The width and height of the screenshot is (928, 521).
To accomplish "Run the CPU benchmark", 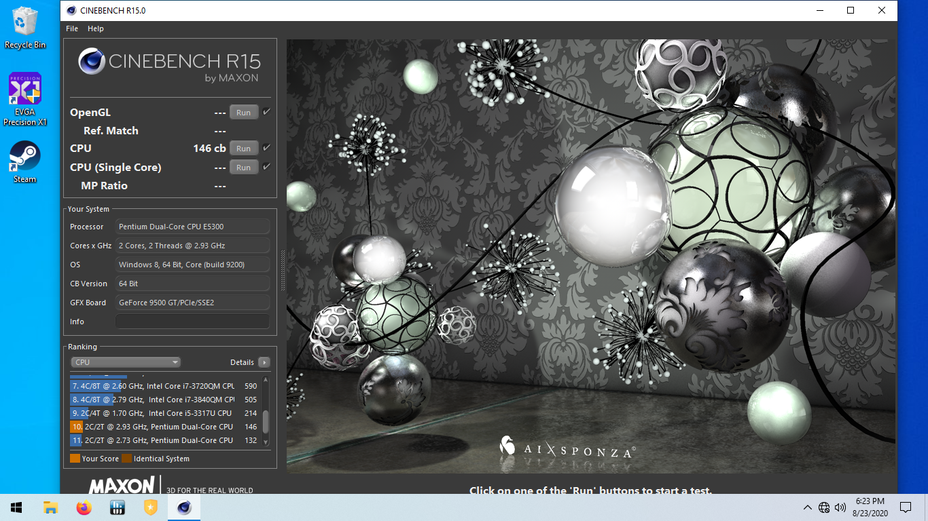I will click(x=244, y=148).
